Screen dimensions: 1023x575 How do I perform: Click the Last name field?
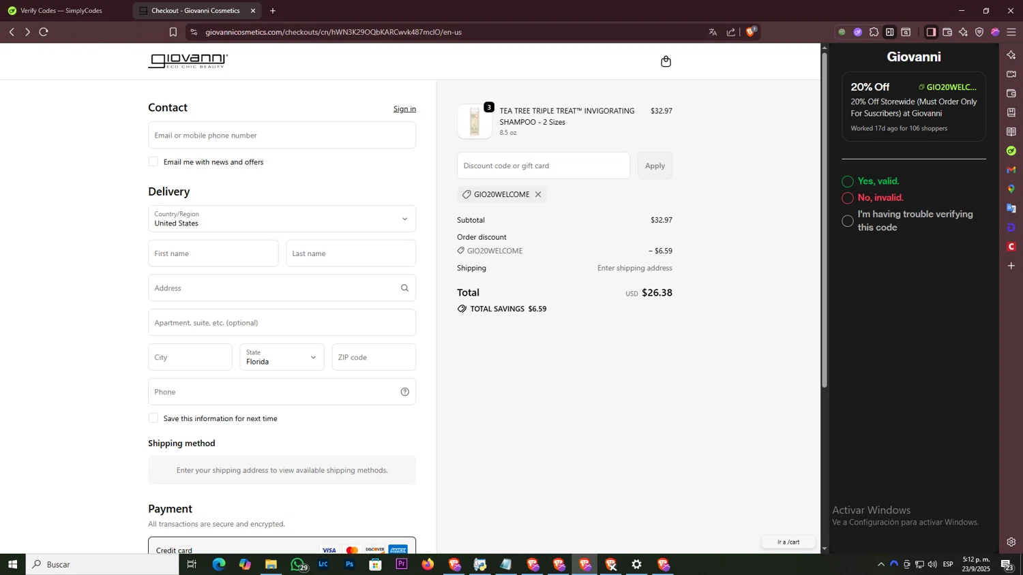351,253
